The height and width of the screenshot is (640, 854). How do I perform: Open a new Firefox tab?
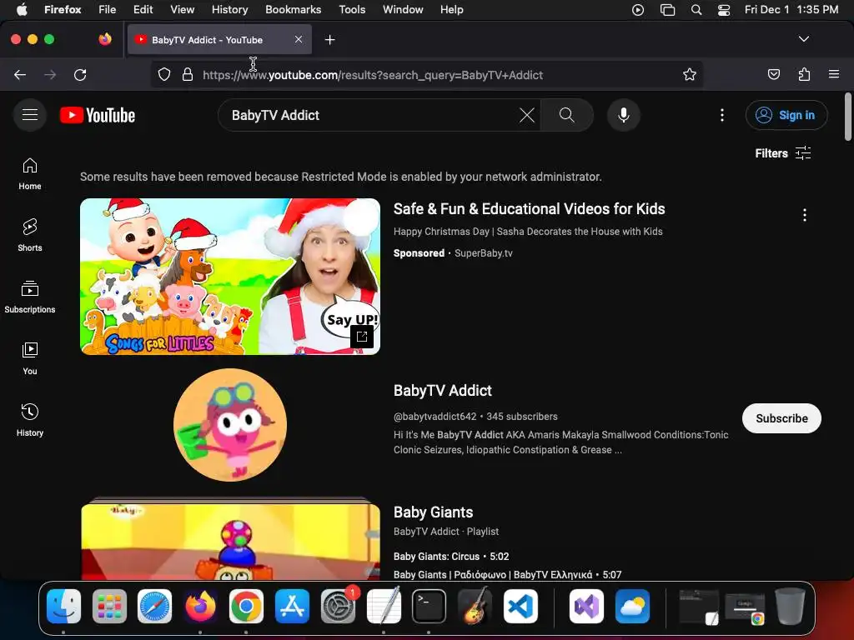point(329,40)
